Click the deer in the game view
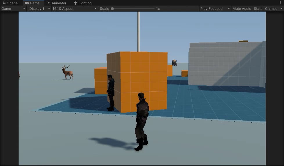Screen dimensions: 284x166 click(x=67, y=72)
